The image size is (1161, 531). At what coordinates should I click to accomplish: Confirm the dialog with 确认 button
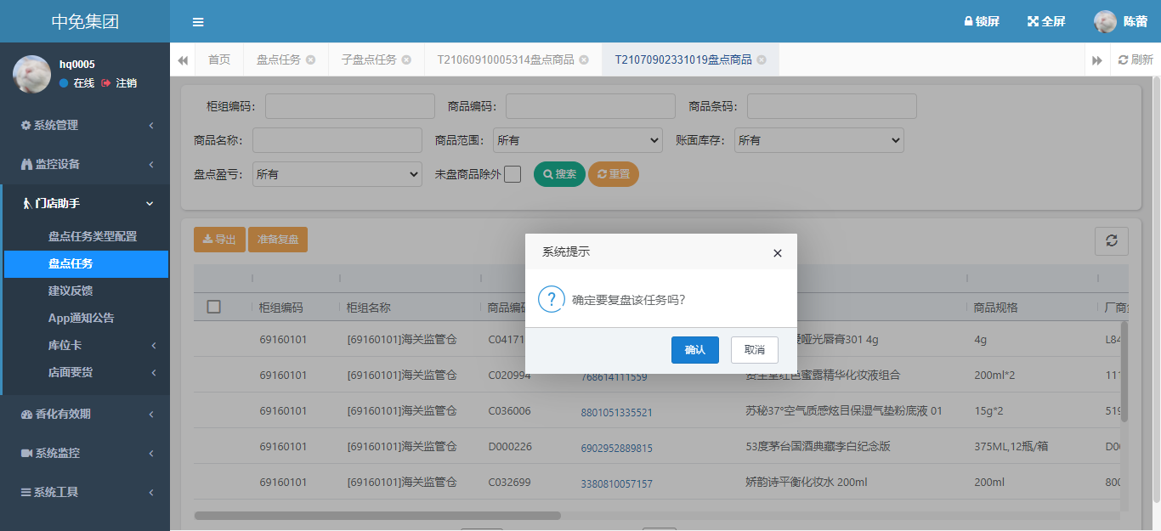(x=694, y=350)
